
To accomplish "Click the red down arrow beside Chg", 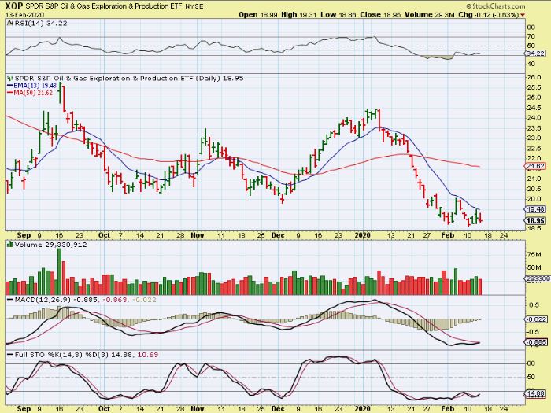I will 523,15.
